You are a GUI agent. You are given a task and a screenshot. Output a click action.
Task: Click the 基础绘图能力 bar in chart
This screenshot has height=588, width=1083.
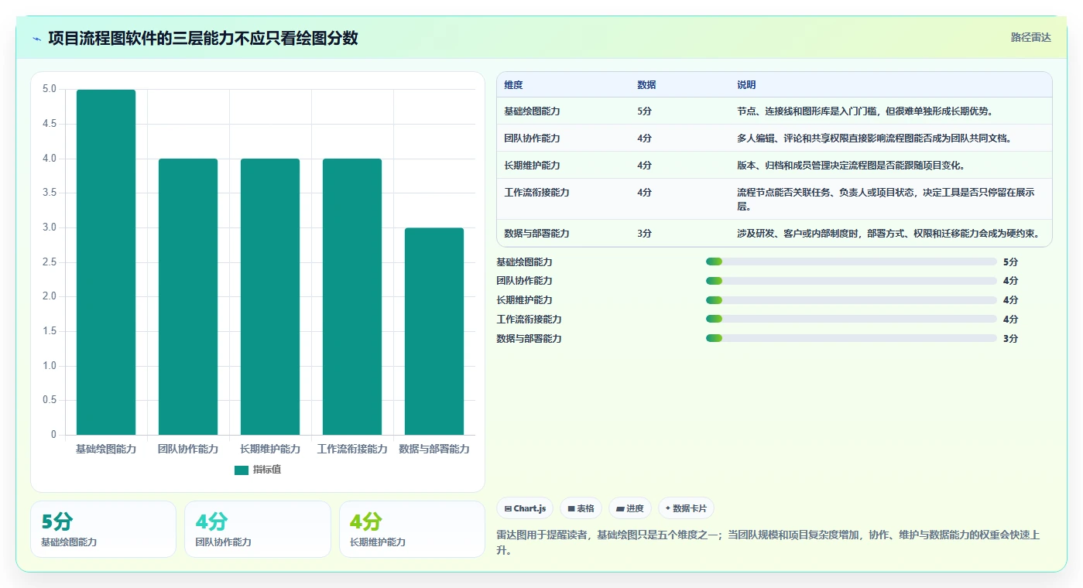click(x=106, y=262)
